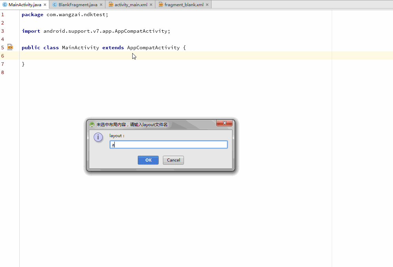Click the 'package' keyword on line 1
This screenshot has height=267, width=393.
pyautogui.click(x=32, y=14)
